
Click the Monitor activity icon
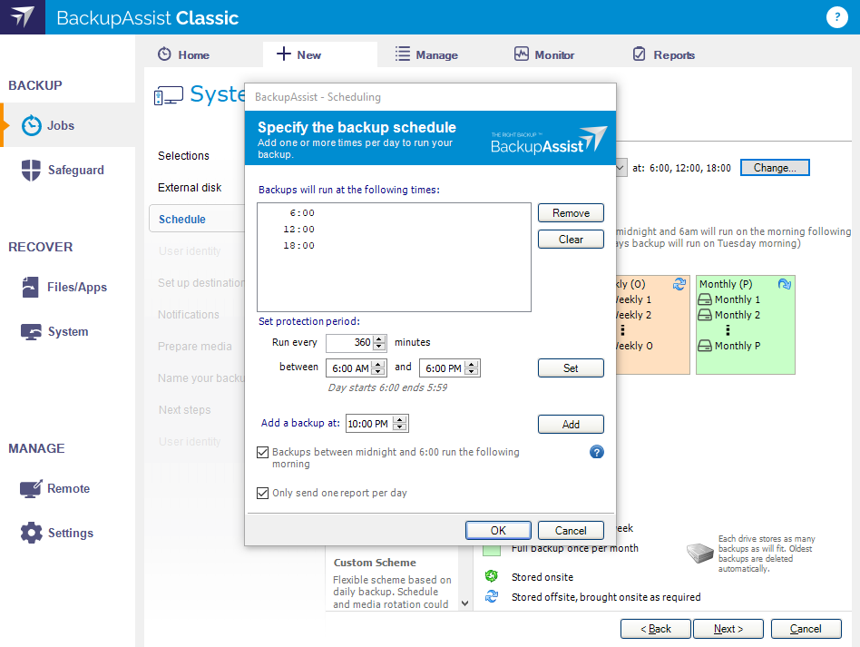tap(522, 54)
